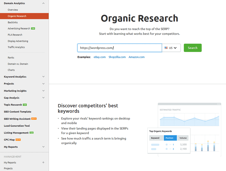The image size is (226, 171).
Task: Expand the Projects sidebar section
Action: coord(43,84)
